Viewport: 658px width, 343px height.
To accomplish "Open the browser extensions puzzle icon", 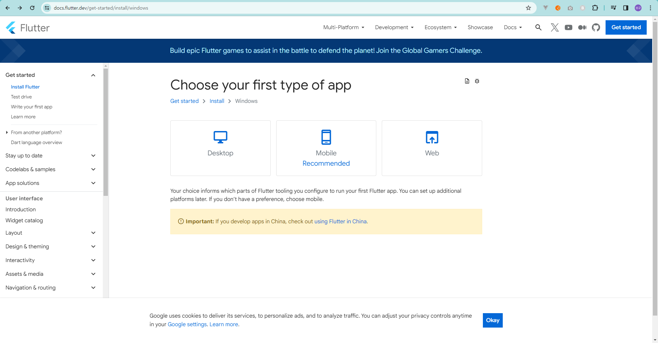I will pos(595,8).
